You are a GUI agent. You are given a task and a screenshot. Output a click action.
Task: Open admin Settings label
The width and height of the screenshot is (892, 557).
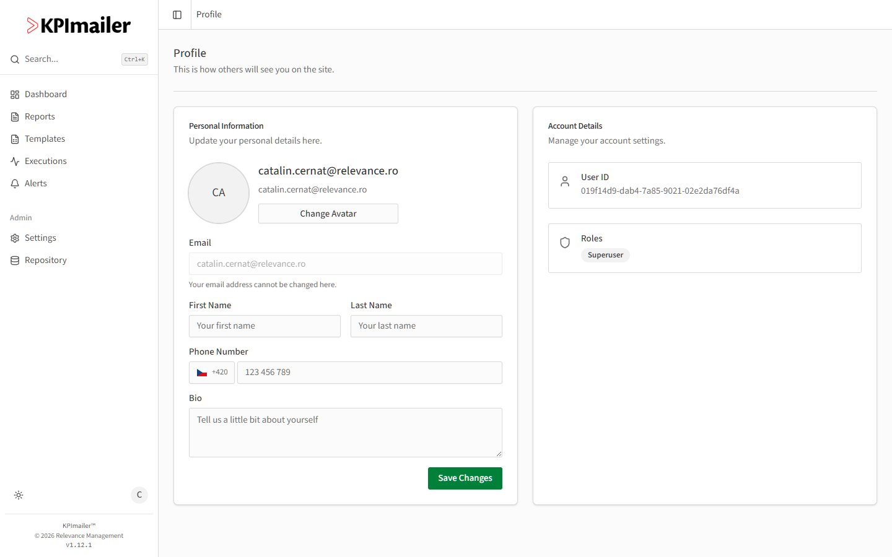click(40, 238)
